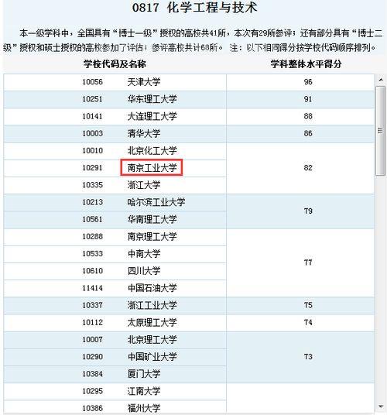Click the 学科整体水平得分 column header
The width and height of the screenshot is (387, 415).
[306, 64]
